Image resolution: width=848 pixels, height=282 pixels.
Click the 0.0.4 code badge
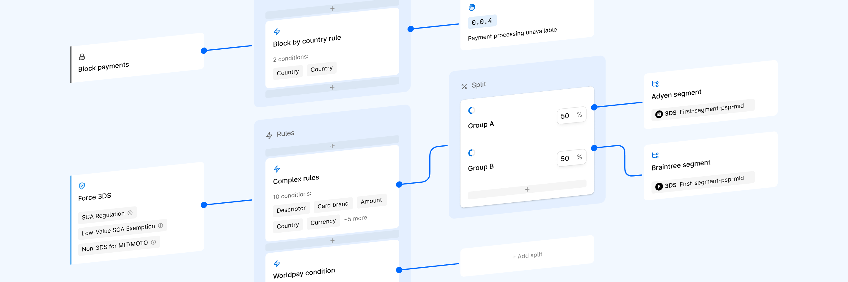tap(482, 22)
